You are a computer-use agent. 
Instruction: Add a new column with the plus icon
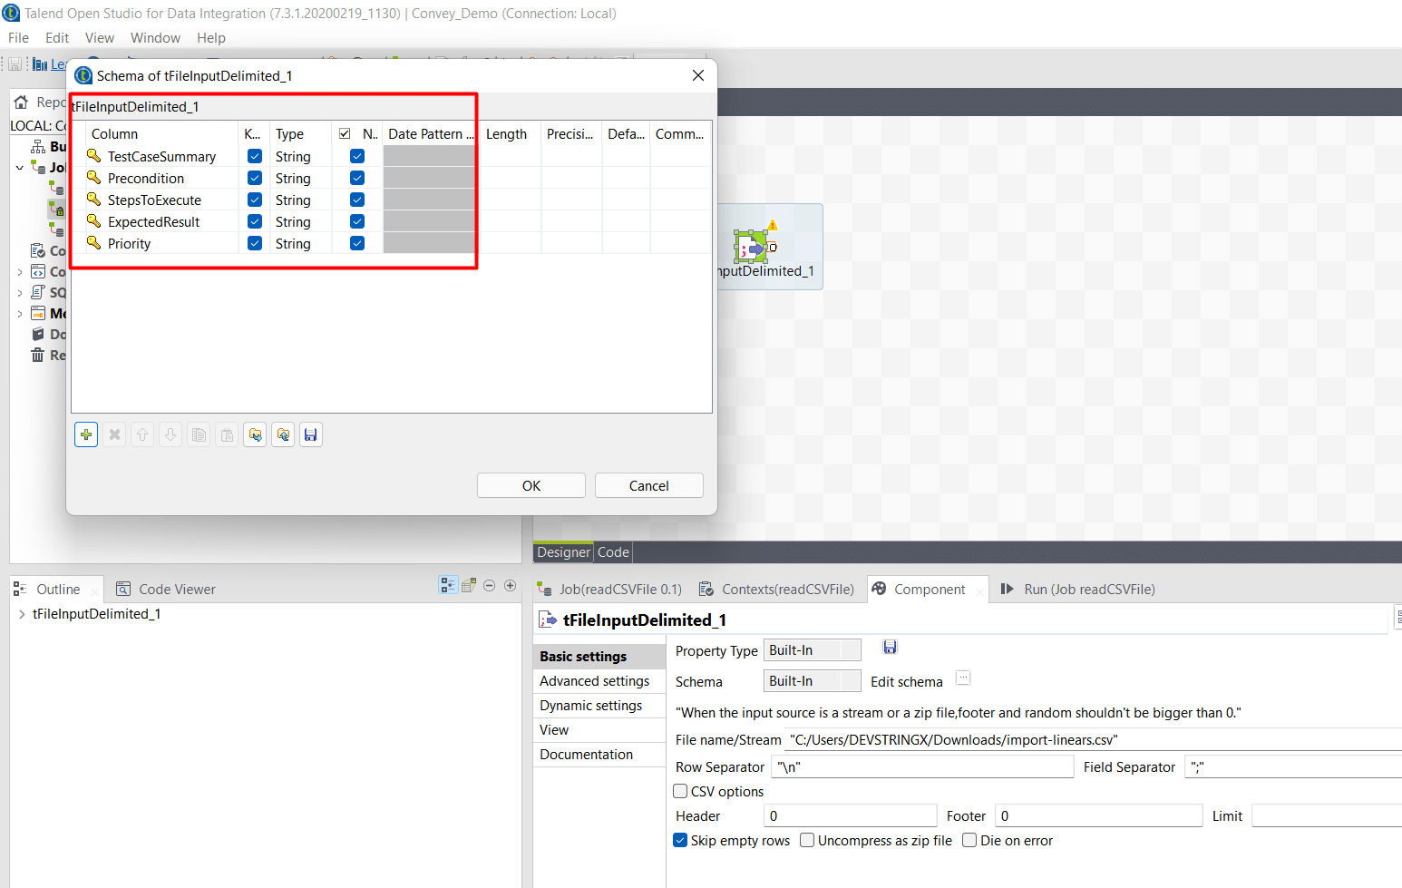[x=85, y=434]
